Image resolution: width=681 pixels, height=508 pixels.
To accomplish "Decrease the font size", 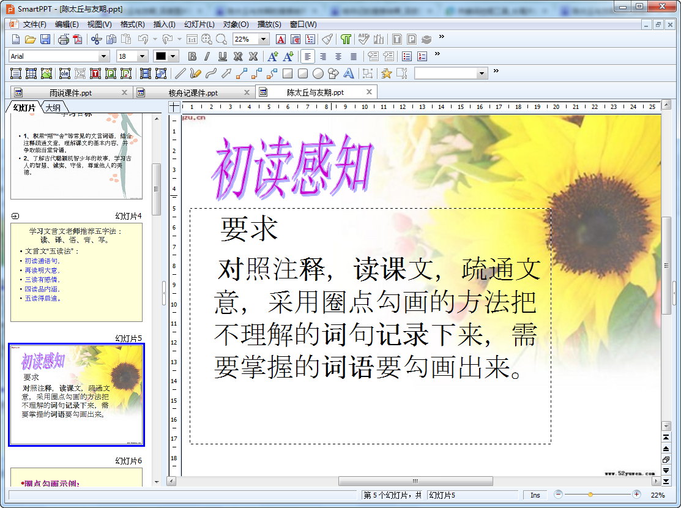I will (288, 56).
